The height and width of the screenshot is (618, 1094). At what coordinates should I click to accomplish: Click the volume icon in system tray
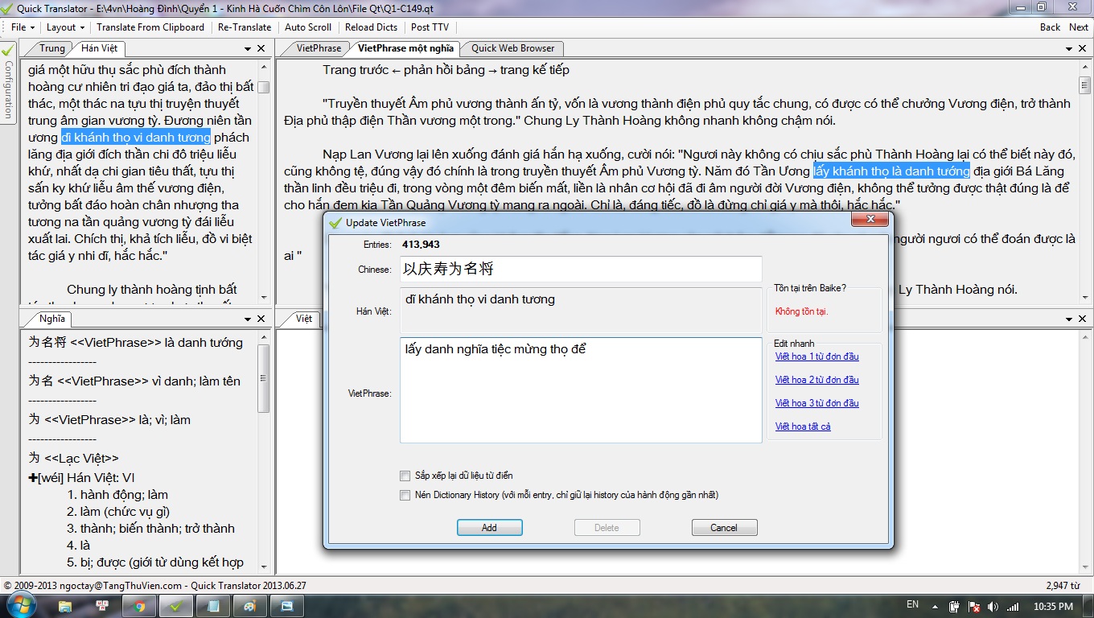[993, 606]
